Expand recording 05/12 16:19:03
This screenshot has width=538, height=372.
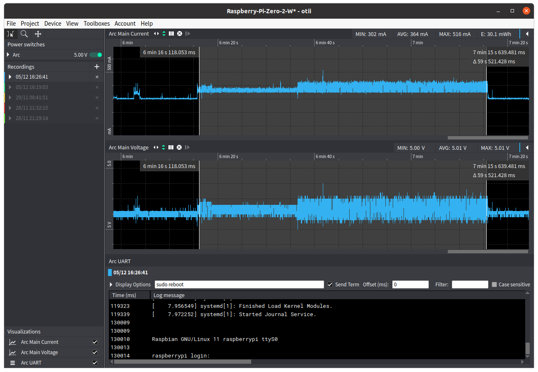pos(10,87)
